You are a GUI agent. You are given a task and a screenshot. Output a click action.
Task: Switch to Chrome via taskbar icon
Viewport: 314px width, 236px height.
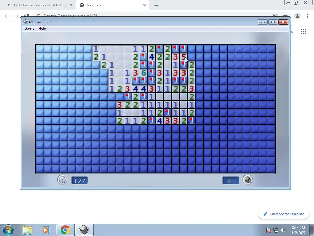pos(65,230)
